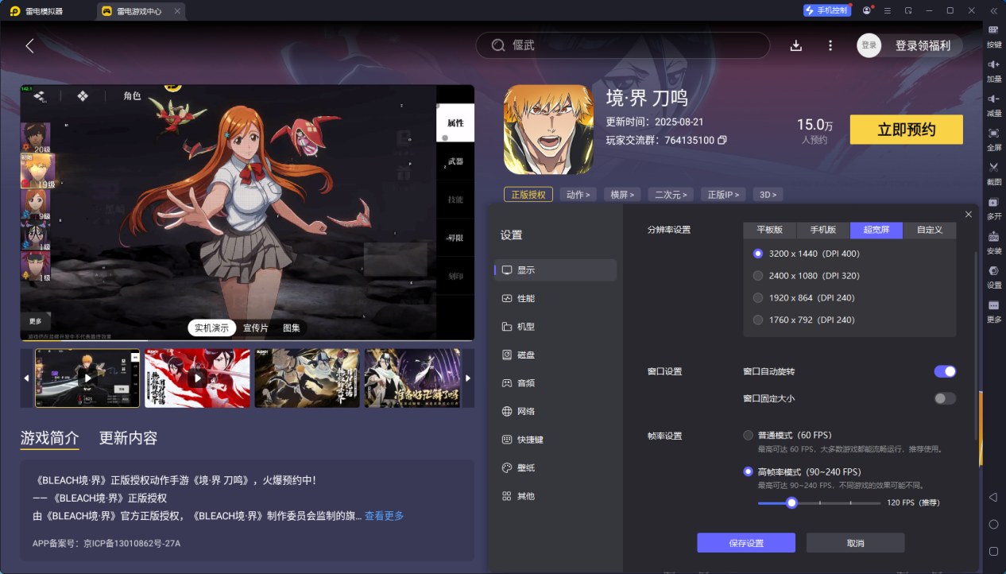Click the download manager icon
The width and height of the screenshot is (1006, 574).
point(796,45)
